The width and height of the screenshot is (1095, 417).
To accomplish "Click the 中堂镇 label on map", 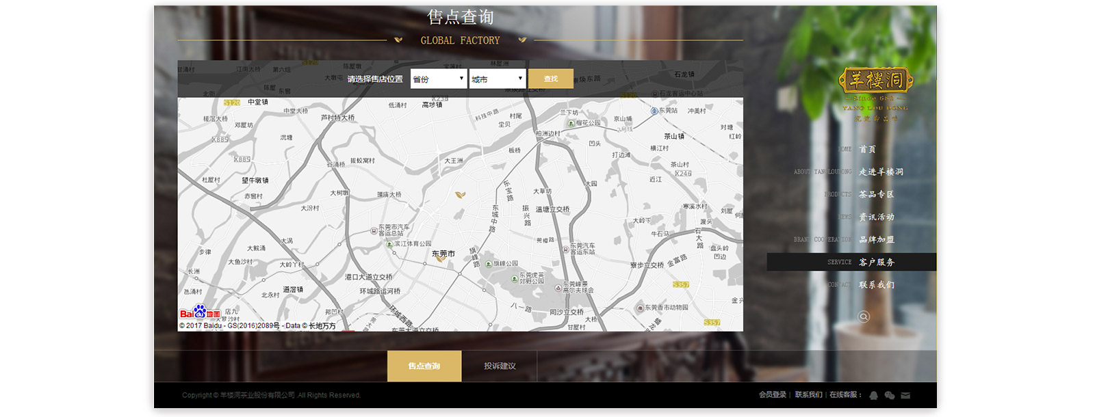I will pos(258,102).
